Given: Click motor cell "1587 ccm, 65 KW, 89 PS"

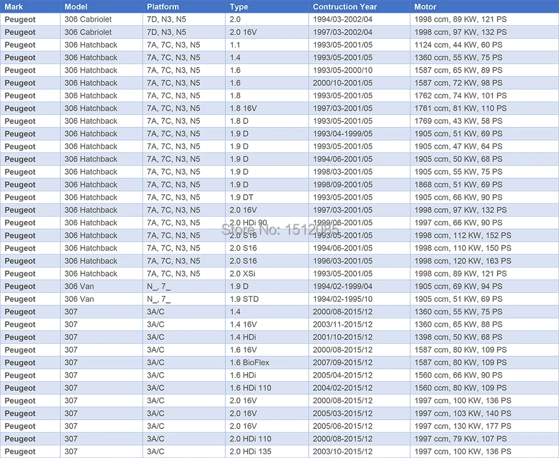Looking at the screenshot, I should pos(485,70).
